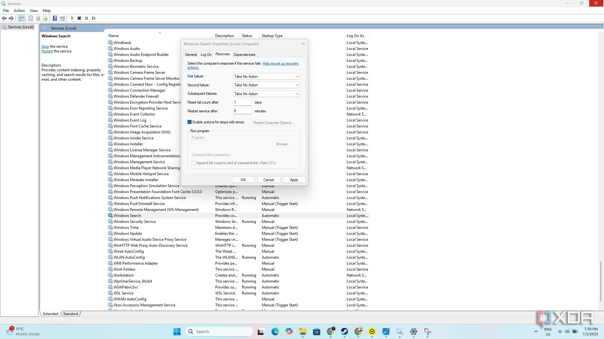
Task: Open the File menu
Action: [x=6, y=10]
